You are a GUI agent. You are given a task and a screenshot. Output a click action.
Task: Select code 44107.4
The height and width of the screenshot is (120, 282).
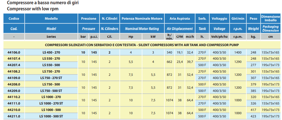(x=14, y=59)
